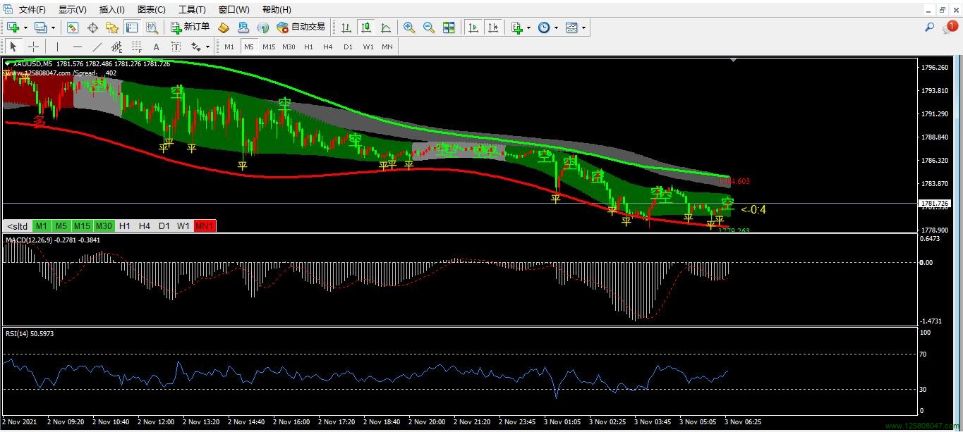Open the chart profiles icon
The height and width of the screenshot is (432, 963).
[x=40, y=27]
